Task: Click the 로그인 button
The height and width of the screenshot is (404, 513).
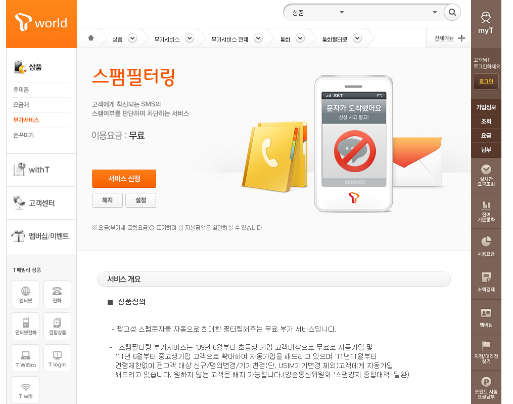Action: [486, 82]
